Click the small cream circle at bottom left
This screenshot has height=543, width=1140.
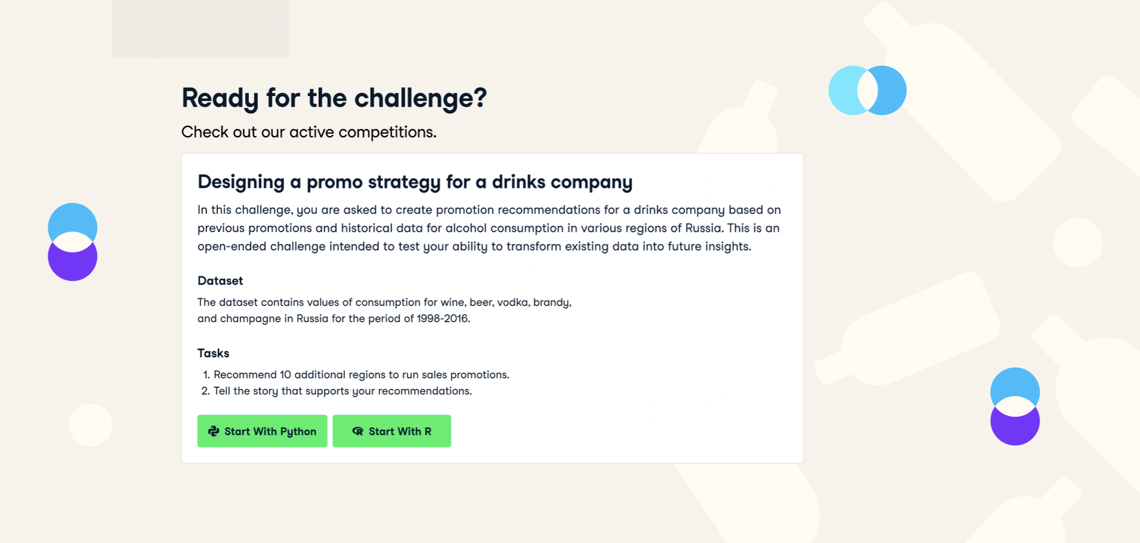tap(90, 425)
